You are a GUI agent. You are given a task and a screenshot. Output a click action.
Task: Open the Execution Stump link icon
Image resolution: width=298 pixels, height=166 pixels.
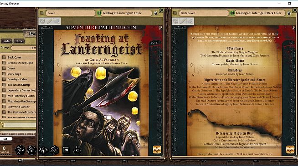(4, 85)
